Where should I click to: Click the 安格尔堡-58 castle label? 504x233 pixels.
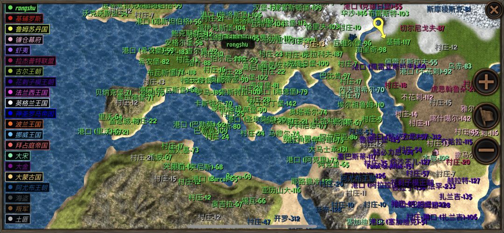pos(184,43)
